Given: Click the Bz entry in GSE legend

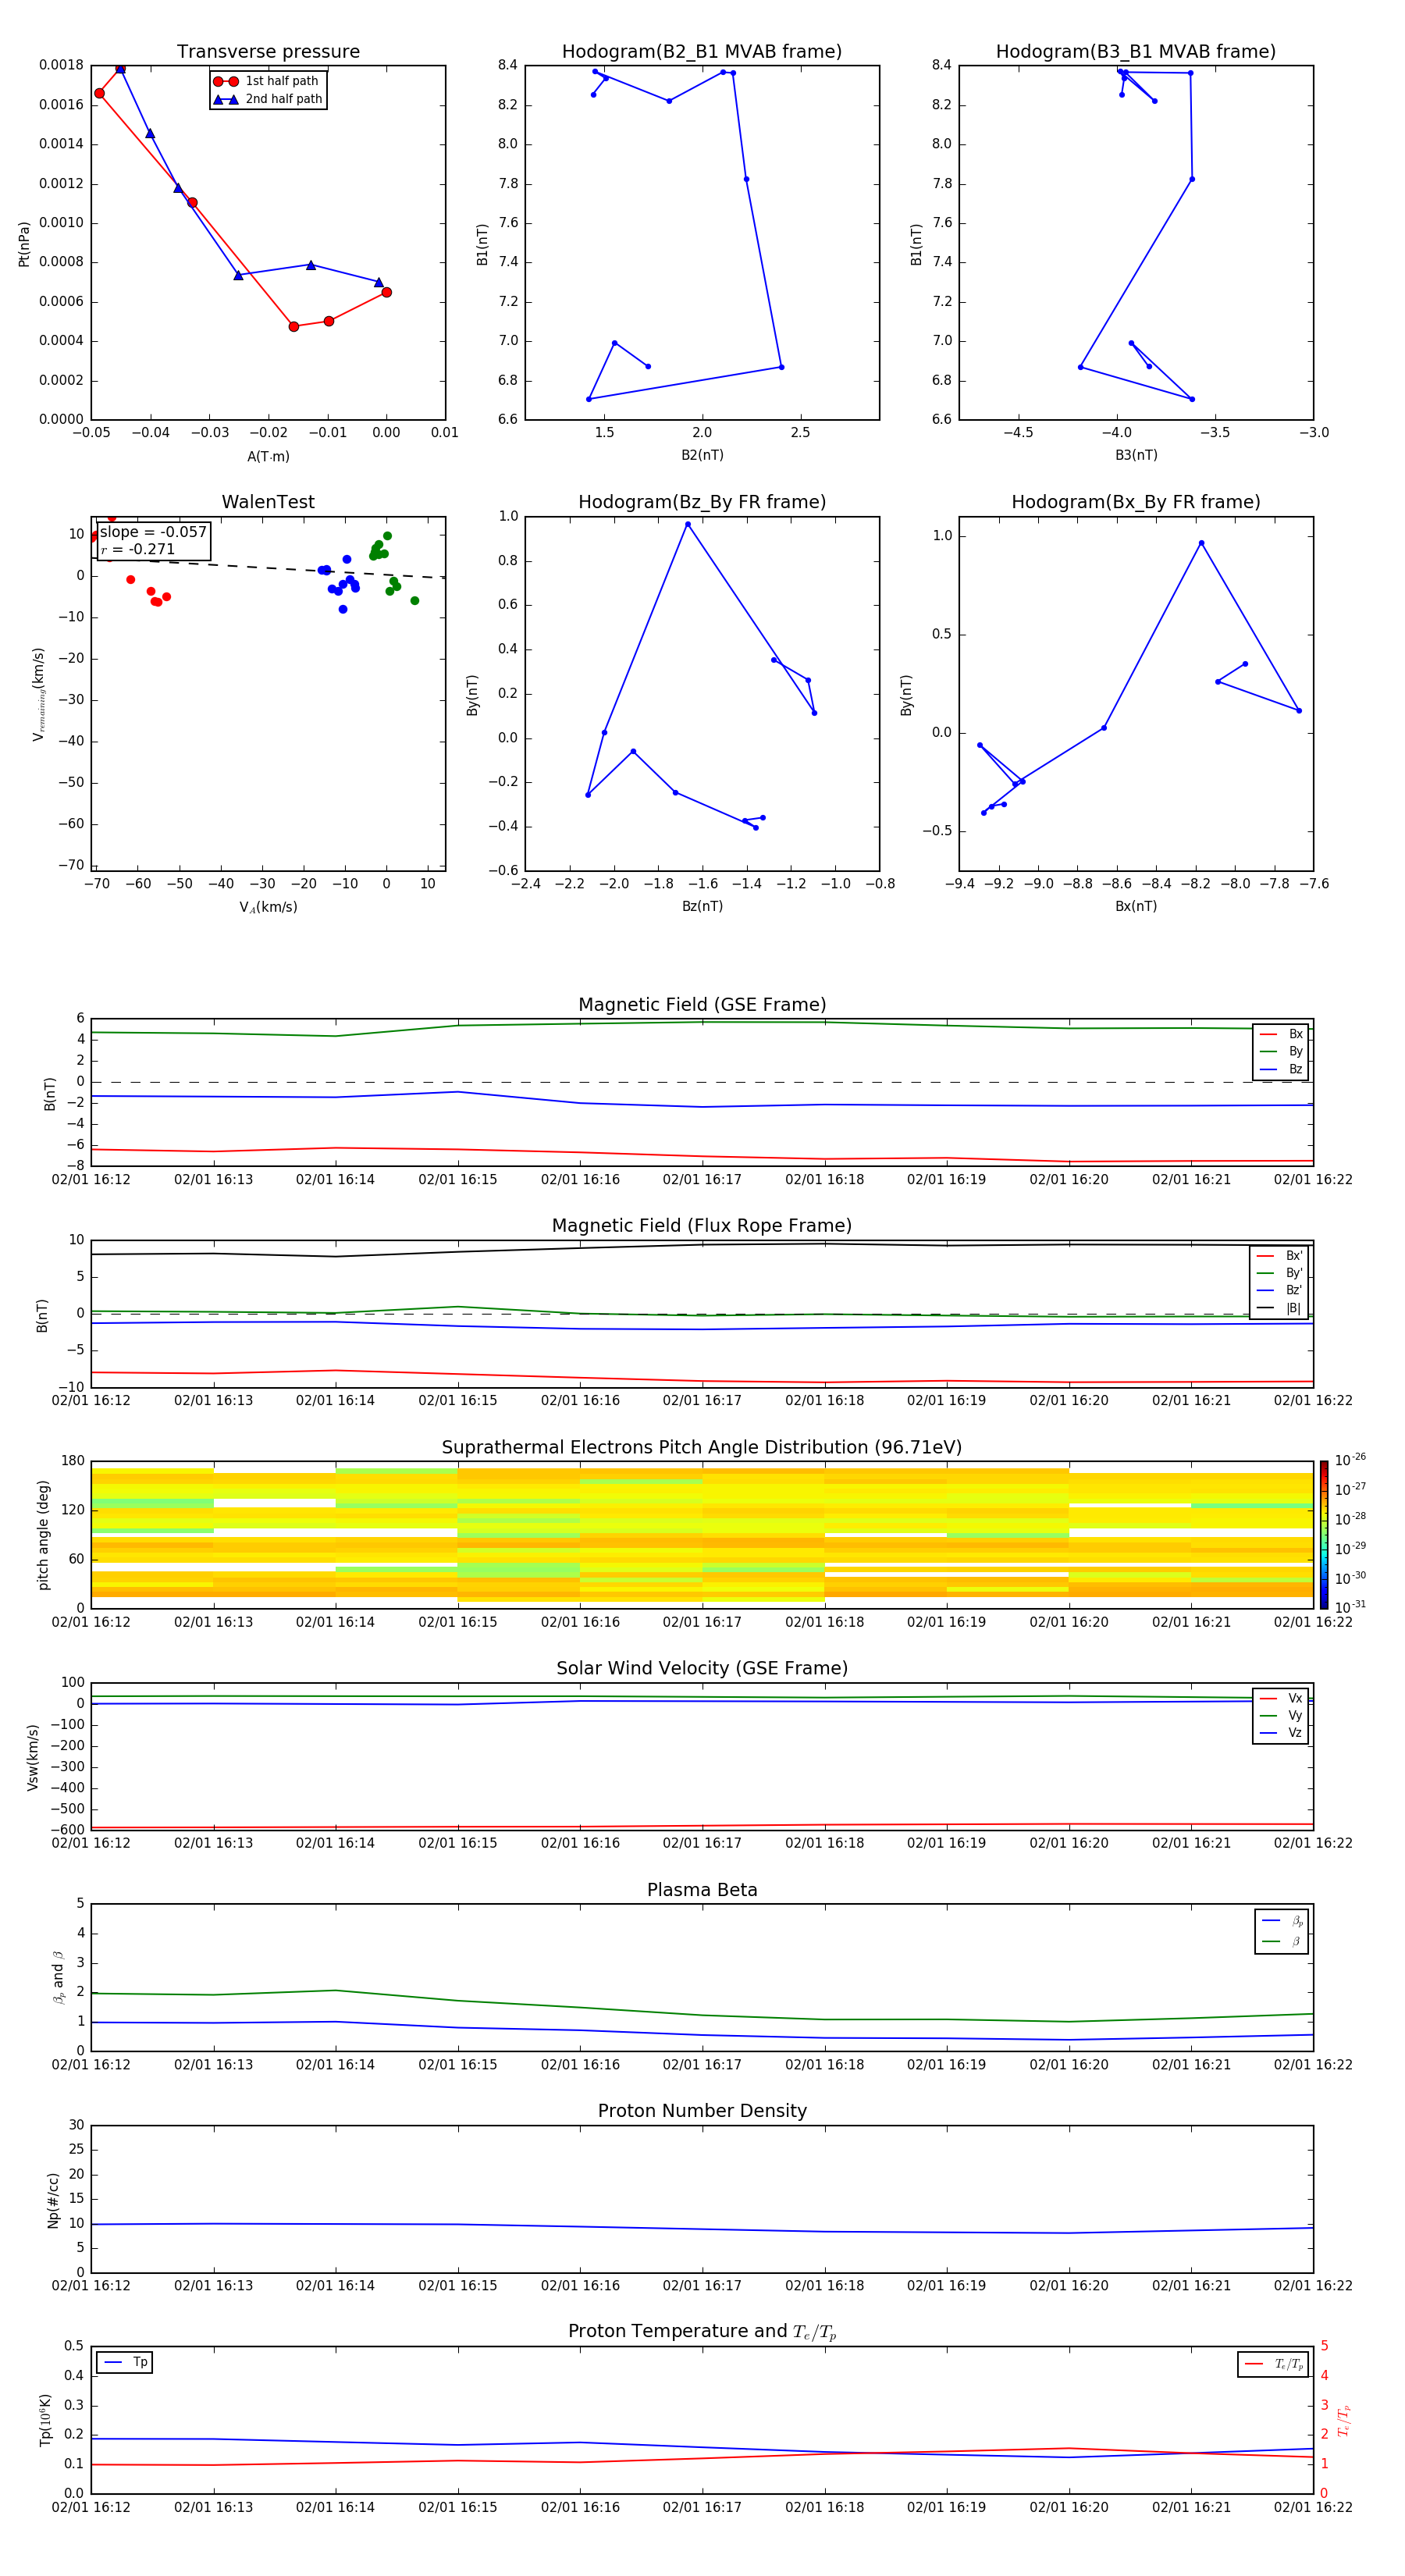Looking at the screenshot, I should click(x=1281, y=1069).
